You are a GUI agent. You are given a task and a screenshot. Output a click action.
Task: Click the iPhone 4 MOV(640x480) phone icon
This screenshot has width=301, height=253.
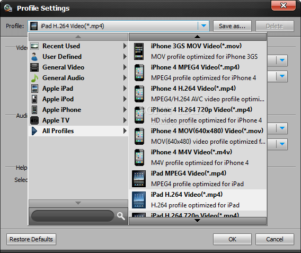point(139,136)
